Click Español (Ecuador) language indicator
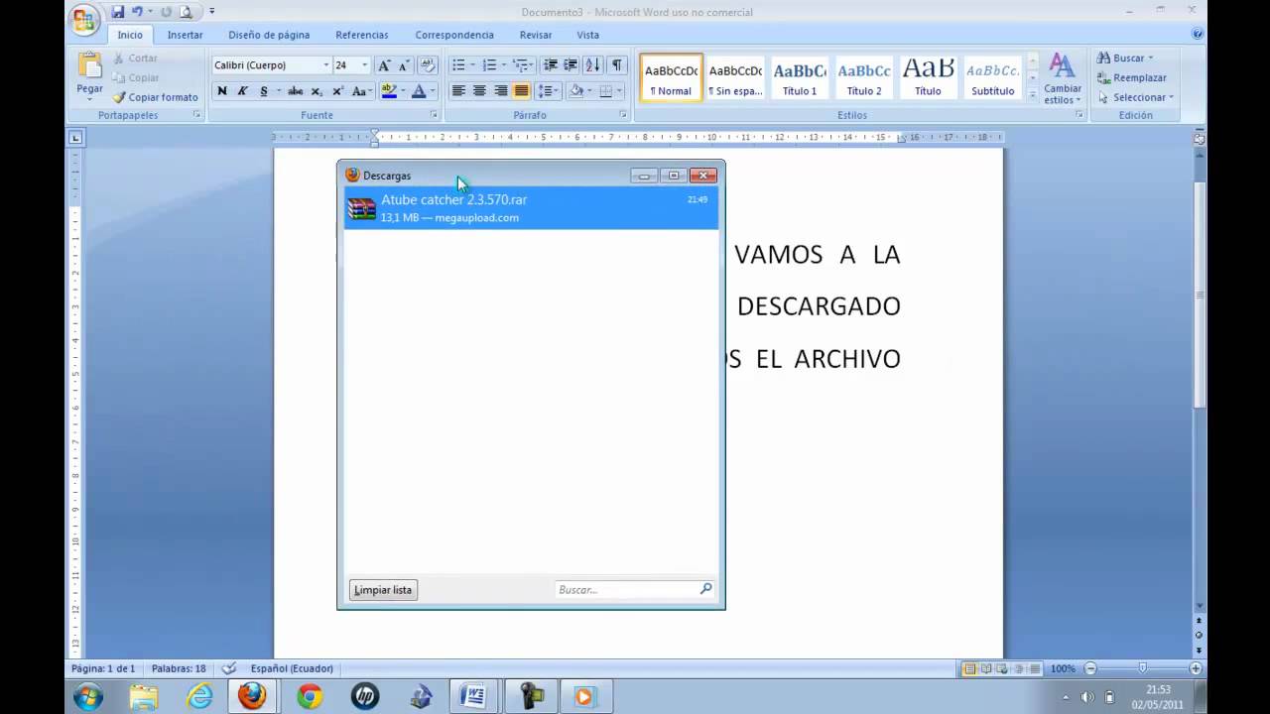 (x=292, y=668)
